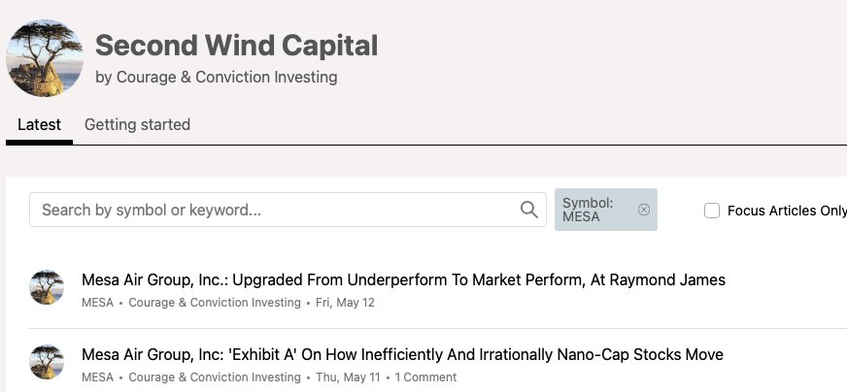Click the Focus Articles Only label
The width and height of the screenshot is (847, 392).
pyautogui.click(x=786, y=211)
